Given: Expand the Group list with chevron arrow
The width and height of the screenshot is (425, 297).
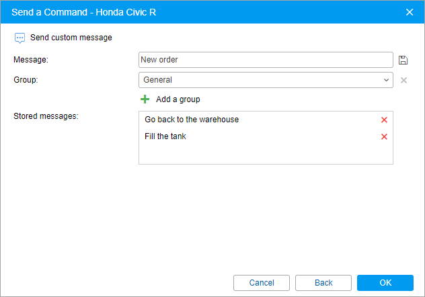Looking at the screenshot, I should click(386, 80).
